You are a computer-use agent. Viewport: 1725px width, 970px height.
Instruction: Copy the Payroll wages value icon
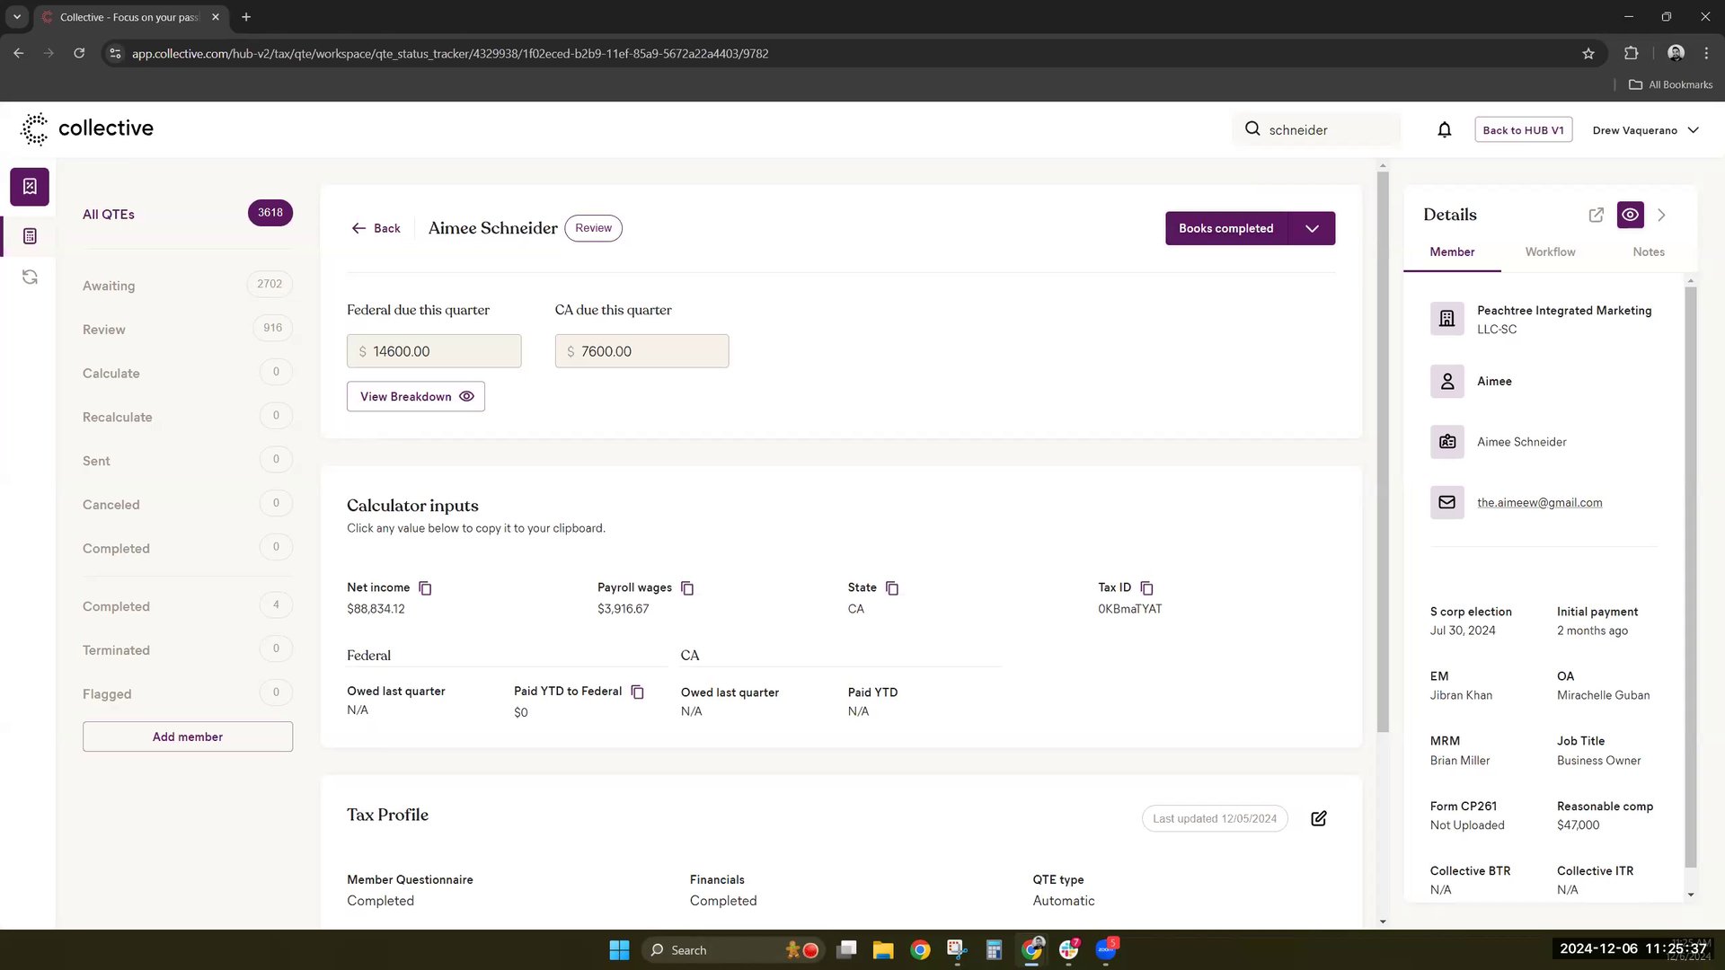(x=687, y=588)
